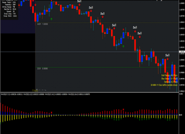
Task: Click the Swap Long row in info panel
Action: click(x=9, y=14)
